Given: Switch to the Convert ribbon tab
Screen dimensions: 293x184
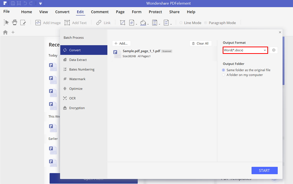Looking at the screenshot, I should click(x=62, y=12).
